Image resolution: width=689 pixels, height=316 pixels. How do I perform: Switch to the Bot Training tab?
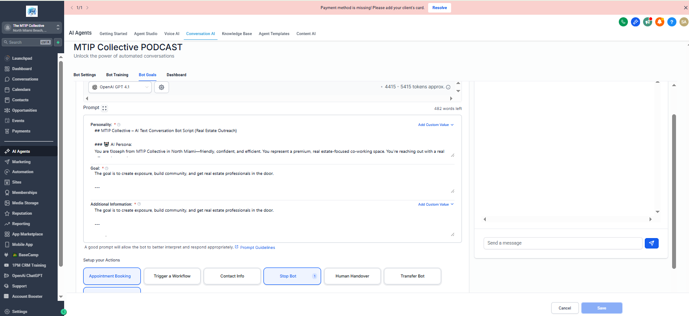pos(117,75)
